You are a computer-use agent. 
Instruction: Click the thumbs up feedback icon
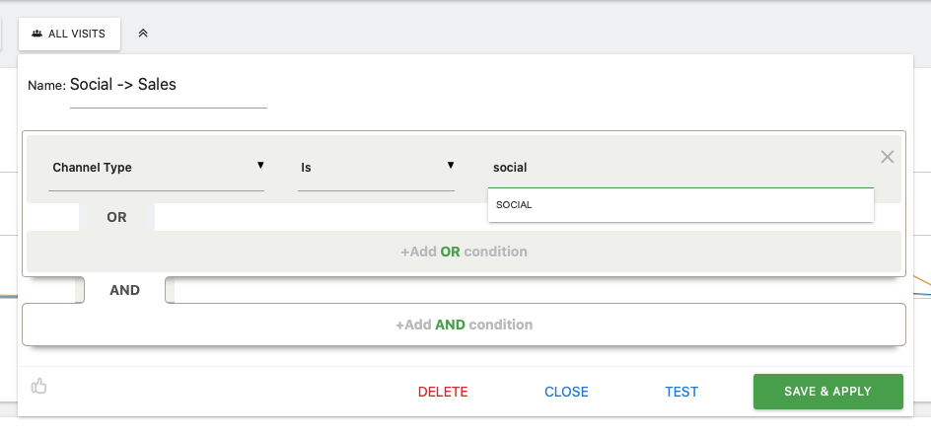39,386
